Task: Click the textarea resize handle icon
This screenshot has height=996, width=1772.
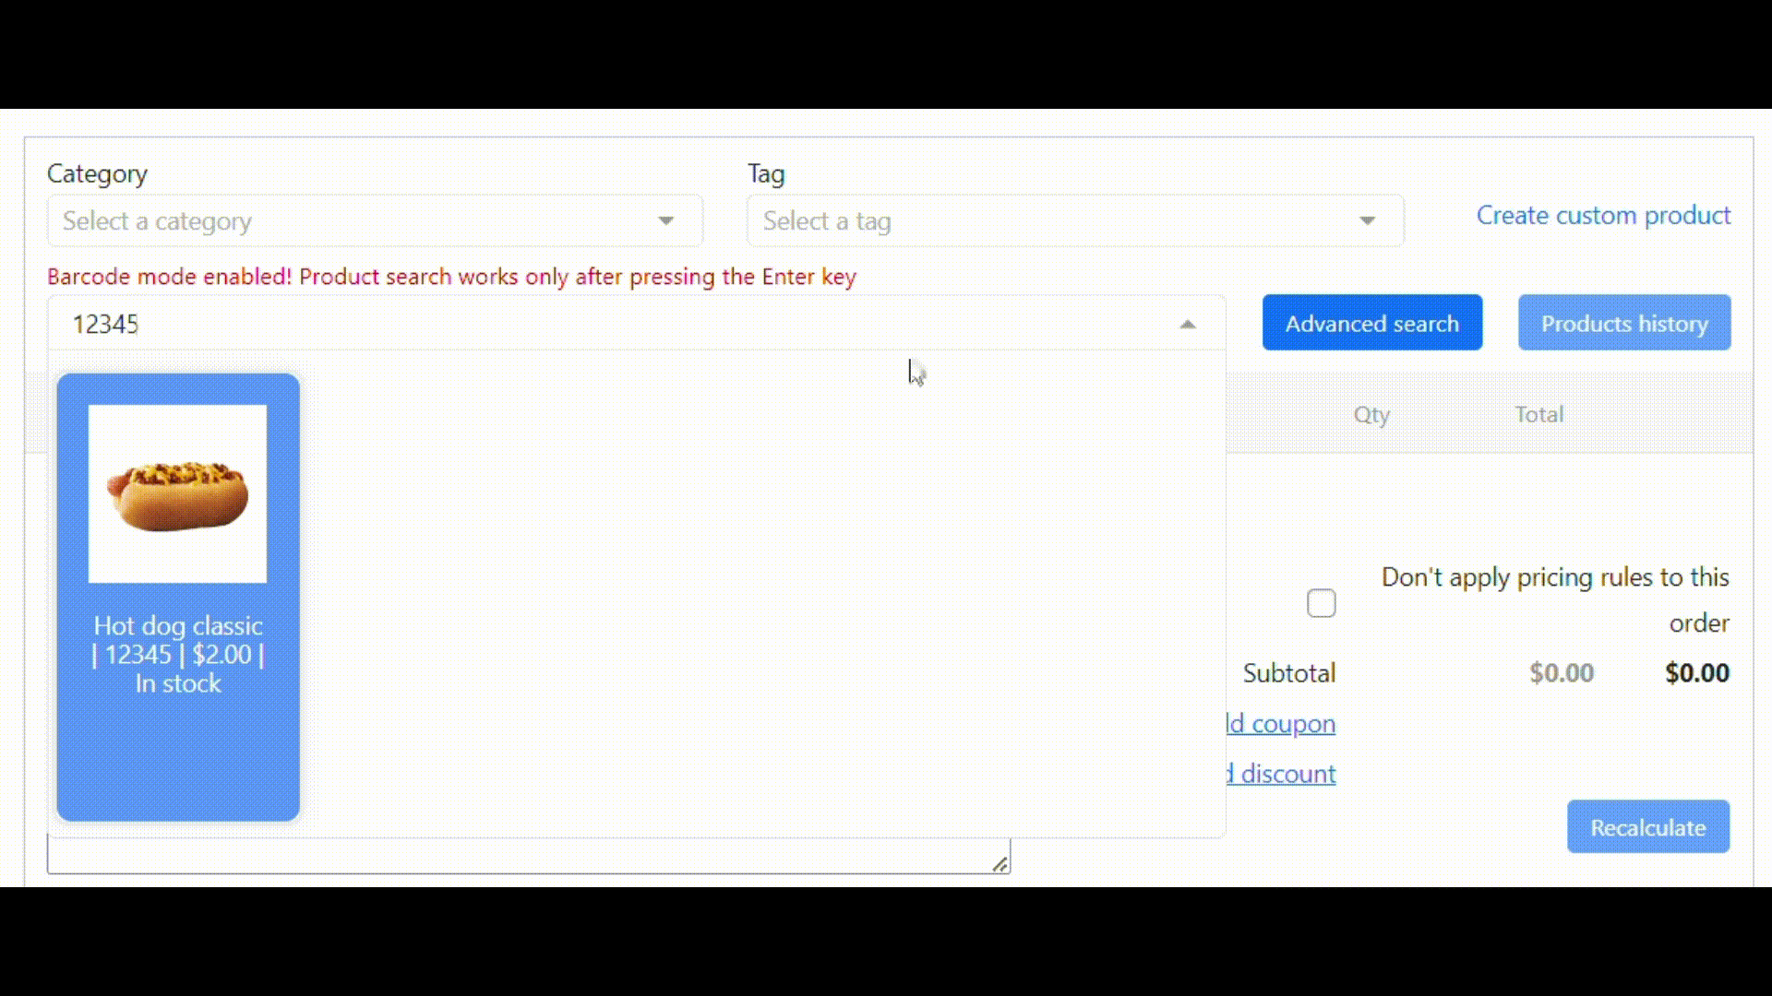Action: click(x=1000, y=864)
